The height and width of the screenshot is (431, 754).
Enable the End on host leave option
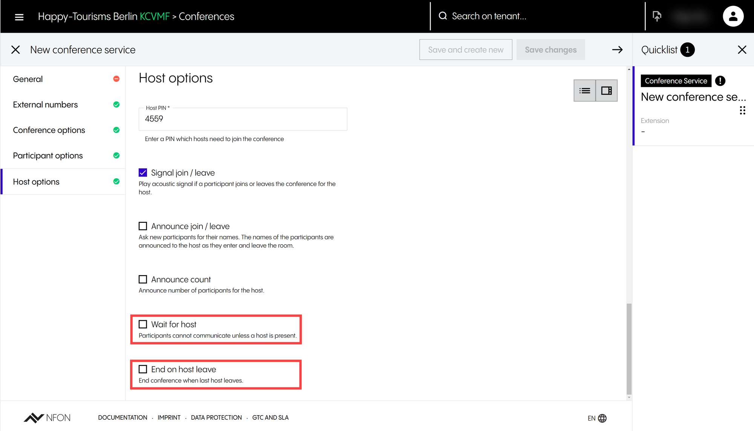143,369
